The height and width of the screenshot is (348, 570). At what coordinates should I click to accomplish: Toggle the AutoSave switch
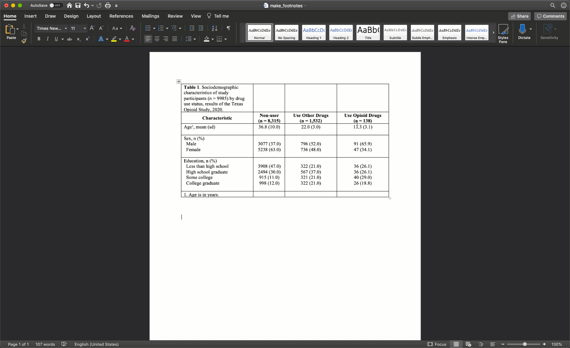pos(55,5)
